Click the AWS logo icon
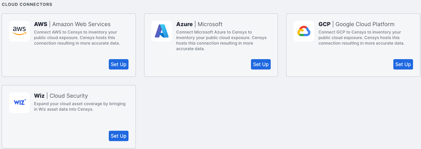The width and height of the screenshot is (421, 149). 19,31
